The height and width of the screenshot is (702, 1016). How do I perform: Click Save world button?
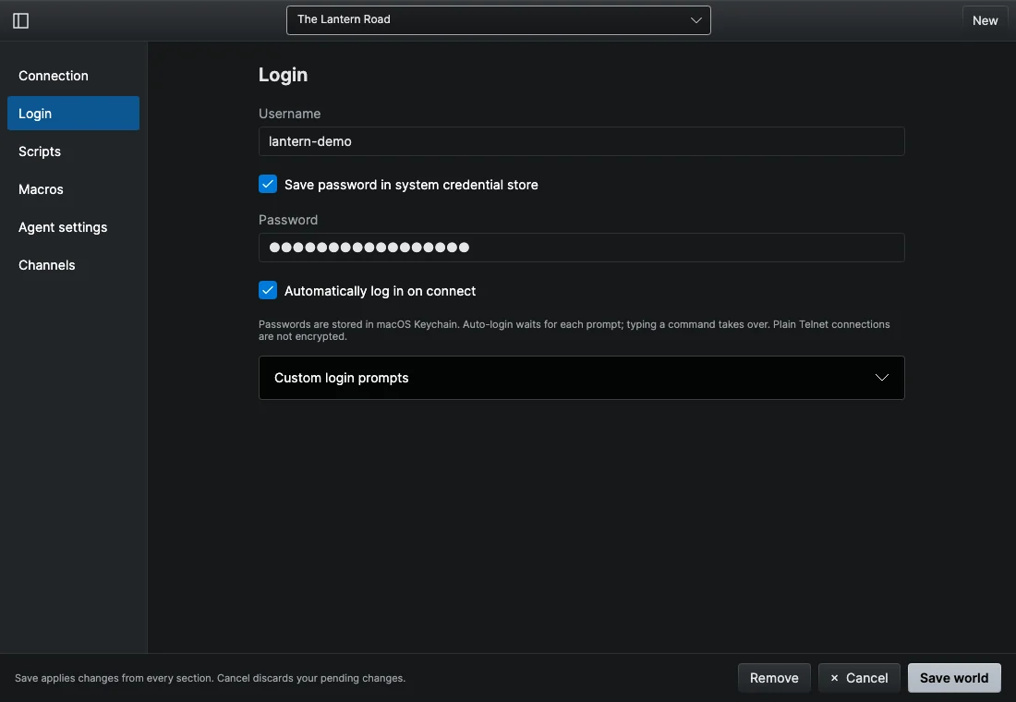954,678
